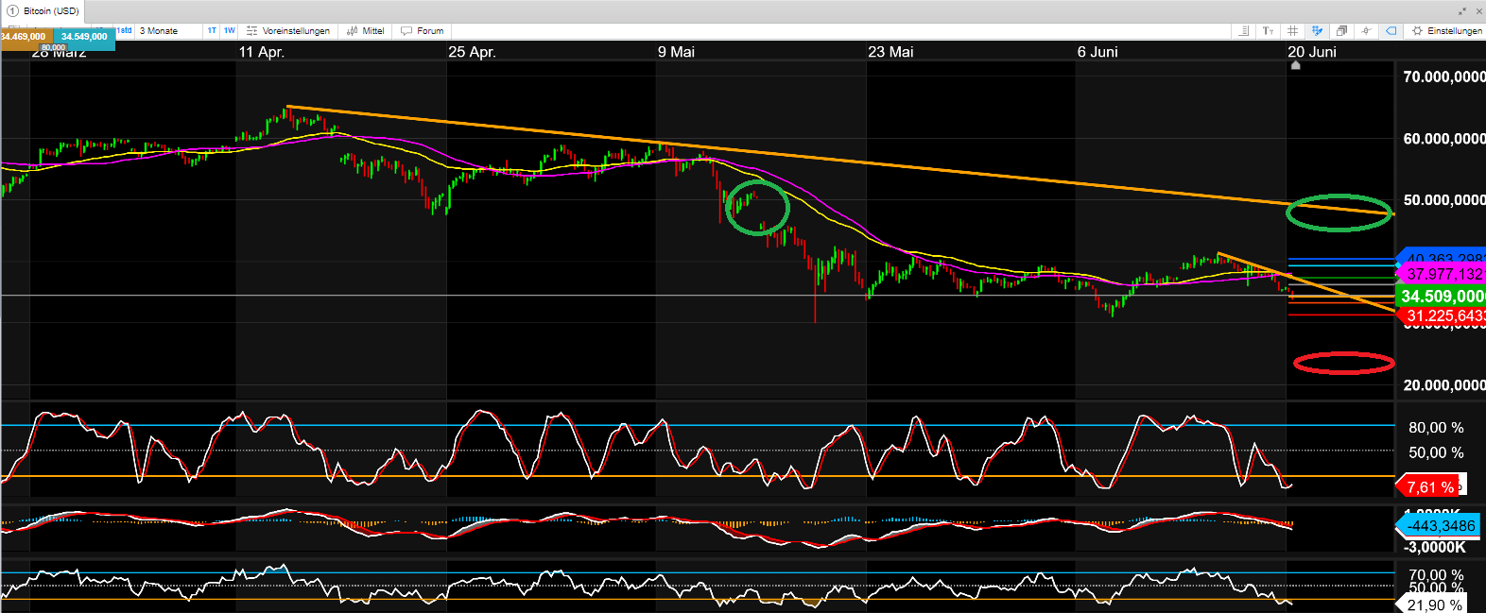Screen dimensions: 1486x613
Task: Toggle the crosshair cursor
Action: point(1366,31)
